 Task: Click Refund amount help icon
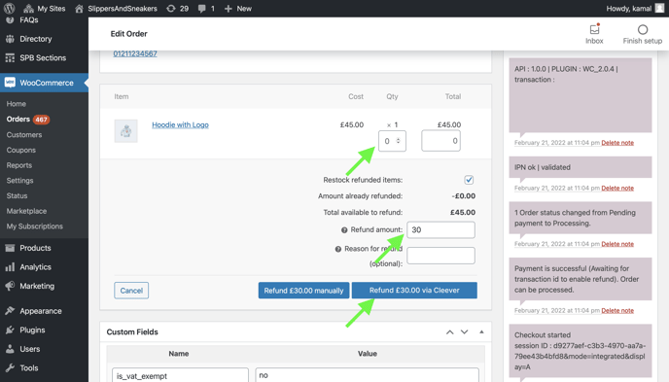344,230
